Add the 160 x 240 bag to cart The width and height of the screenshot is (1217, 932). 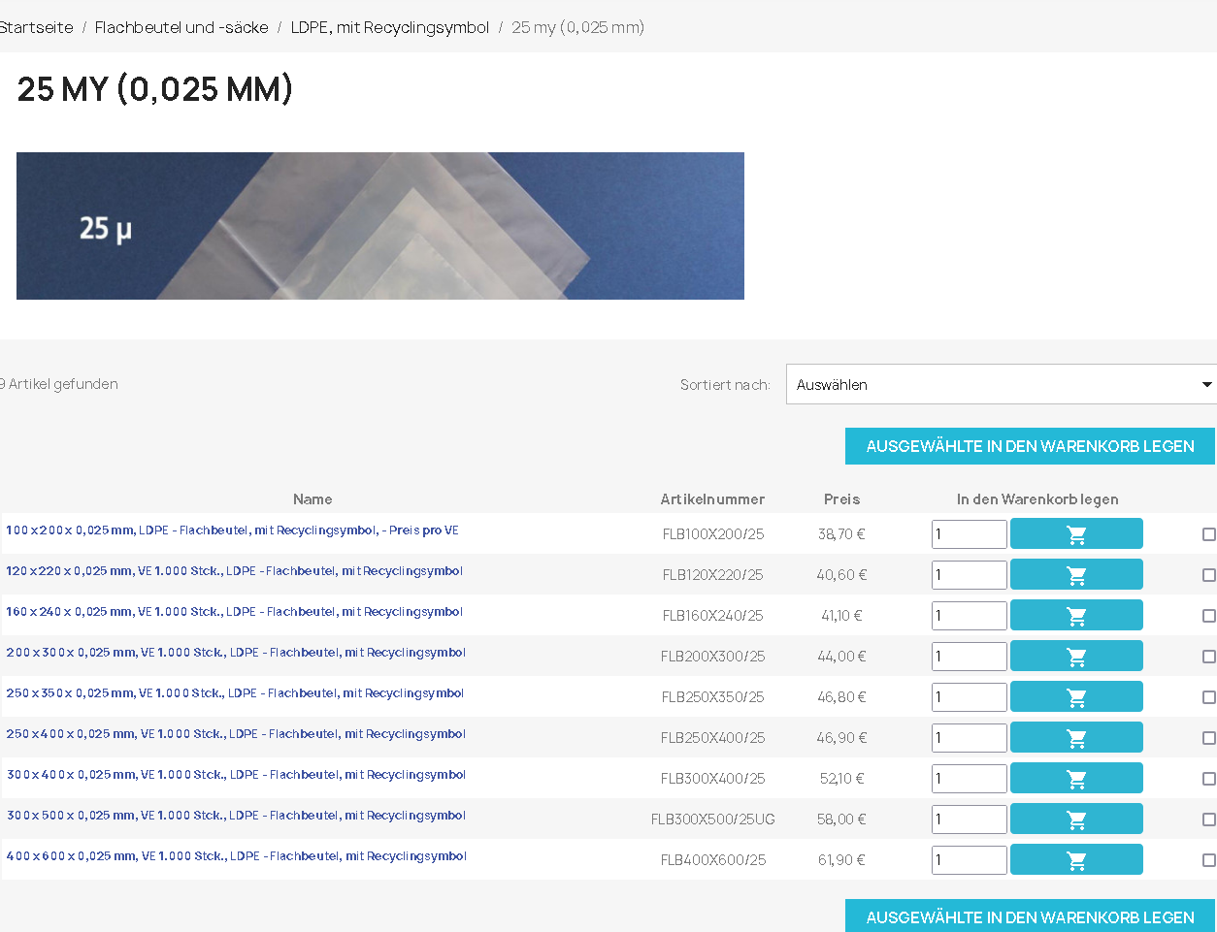tap(1075, 616)
